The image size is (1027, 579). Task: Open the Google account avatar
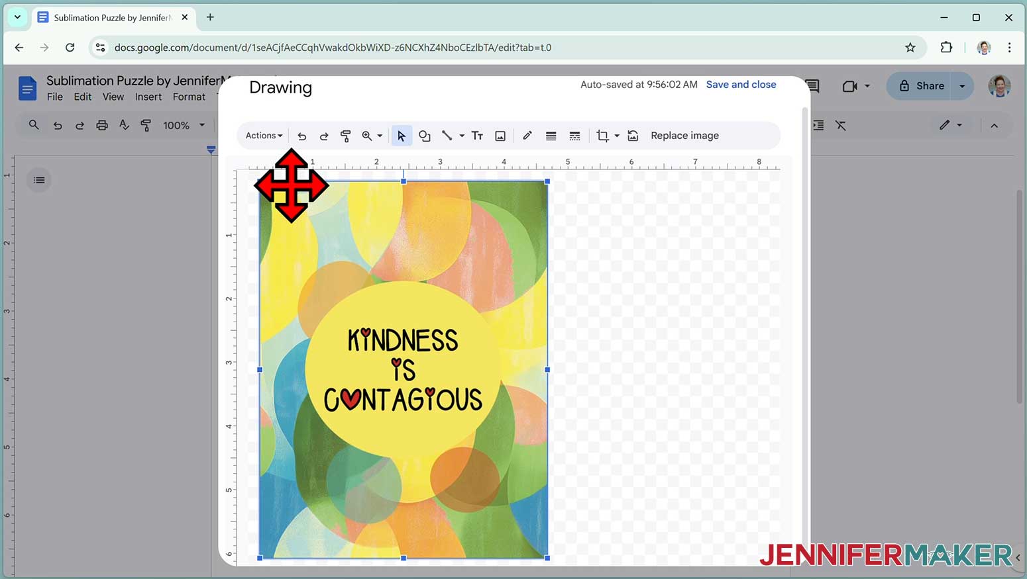(999, 86)
